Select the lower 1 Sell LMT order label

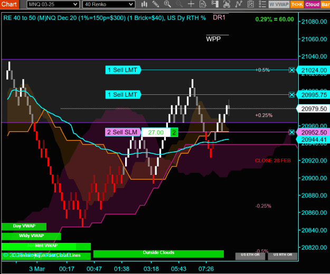[x=123, y=95]
